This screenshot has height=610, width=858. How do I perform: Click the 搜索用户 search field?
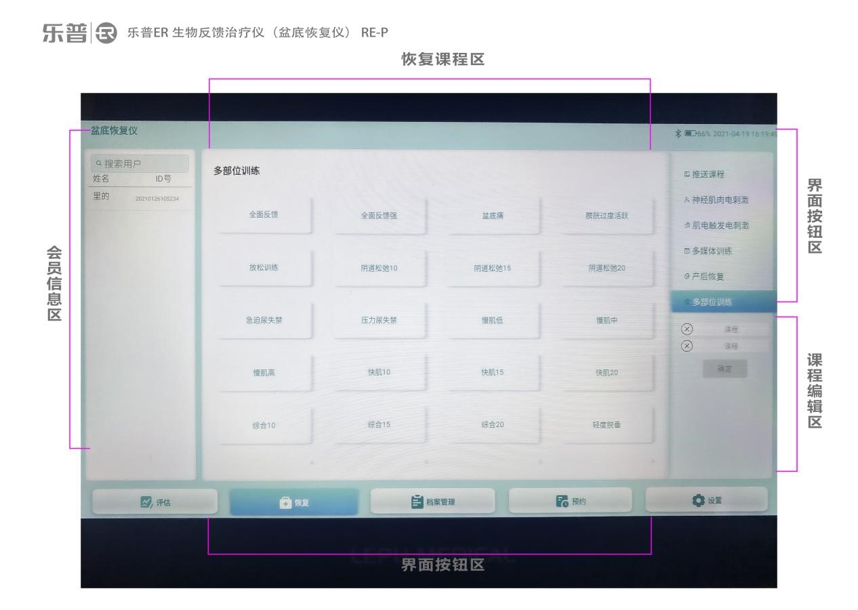click(136, 162)
